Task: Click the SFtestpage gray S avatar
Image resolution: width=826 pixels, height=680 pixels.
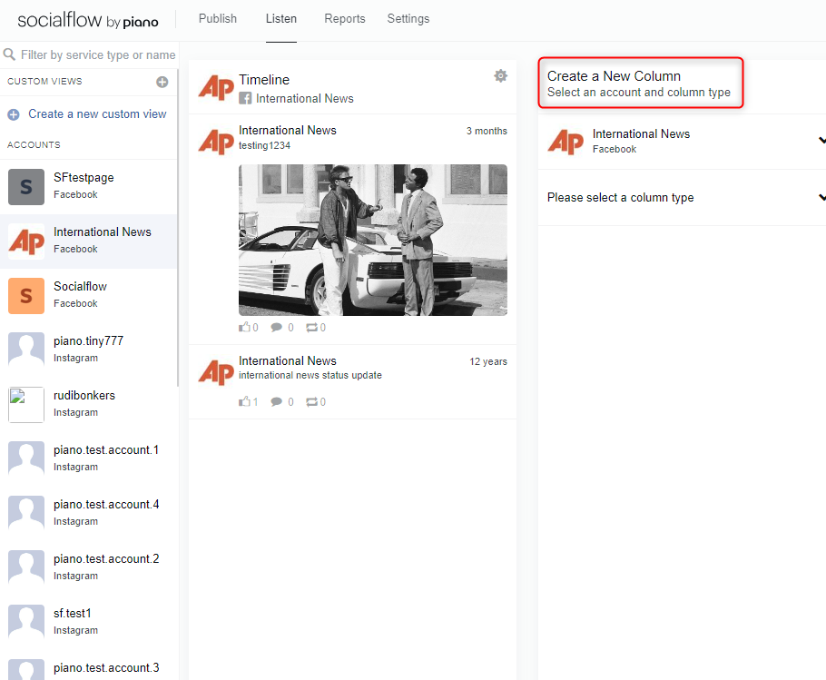Action: click(26, 187)
